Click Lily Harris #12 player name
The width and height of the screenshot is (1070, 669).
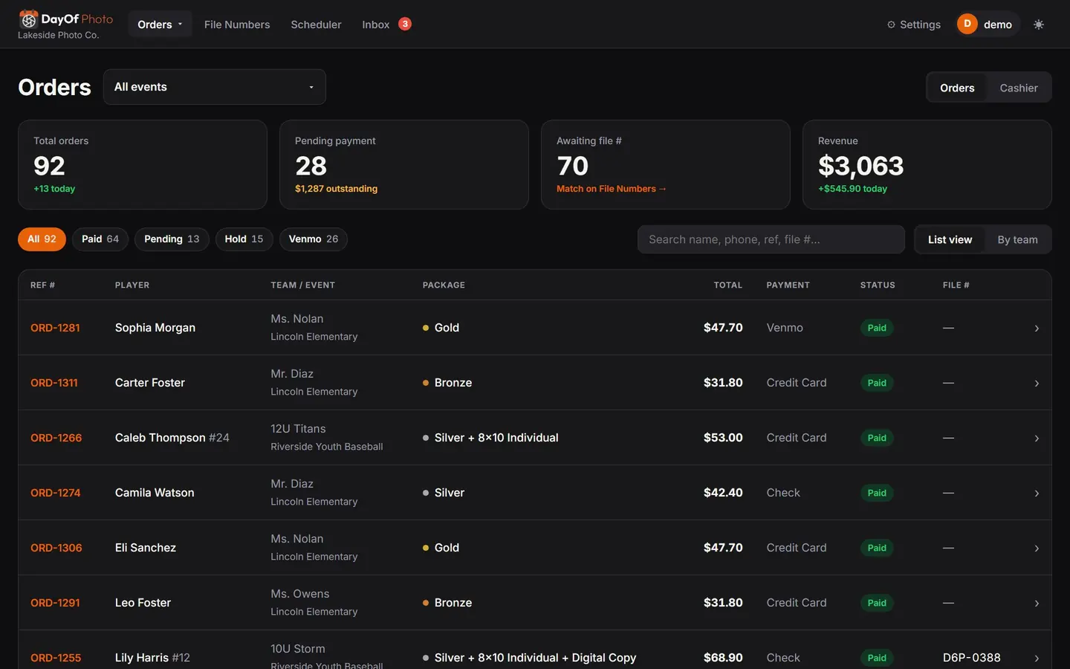point(152,658)
